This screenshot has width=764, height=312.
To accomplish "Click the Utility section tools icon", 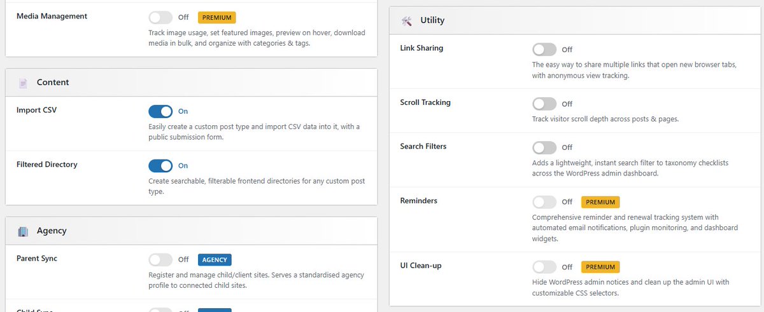I will click(x=407, y=20).
